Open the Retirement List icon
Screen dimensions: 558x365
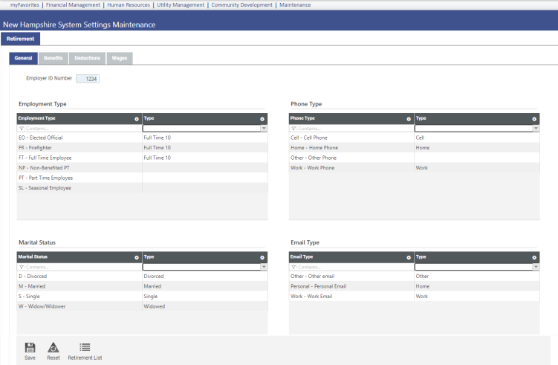85,347
